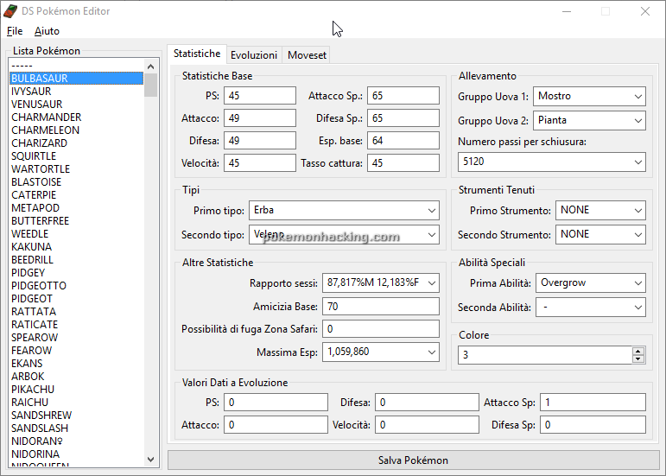
Task: Click the DS Pokémon Editor app icon
Action: pyautogui.click(x=10, y=11)
